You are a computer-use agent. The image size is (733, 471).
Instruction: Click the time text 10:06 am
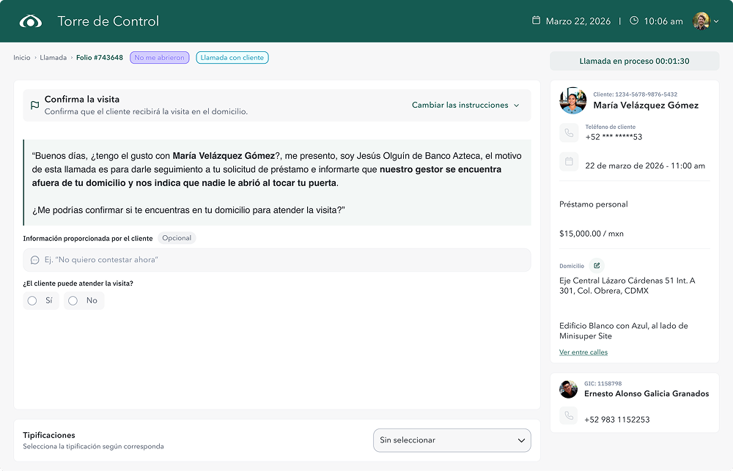pyautogui.click(x=663, y=21)
